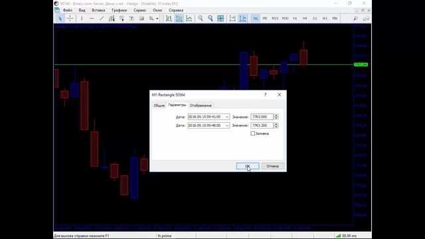Click the Отмена cancel button

coord(273,166)
